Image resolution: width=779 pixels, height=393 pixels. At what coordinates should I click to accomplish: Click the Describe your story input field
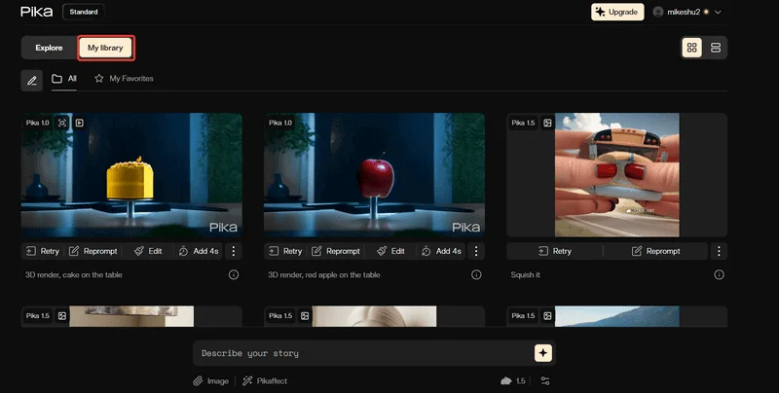(360, 353)
